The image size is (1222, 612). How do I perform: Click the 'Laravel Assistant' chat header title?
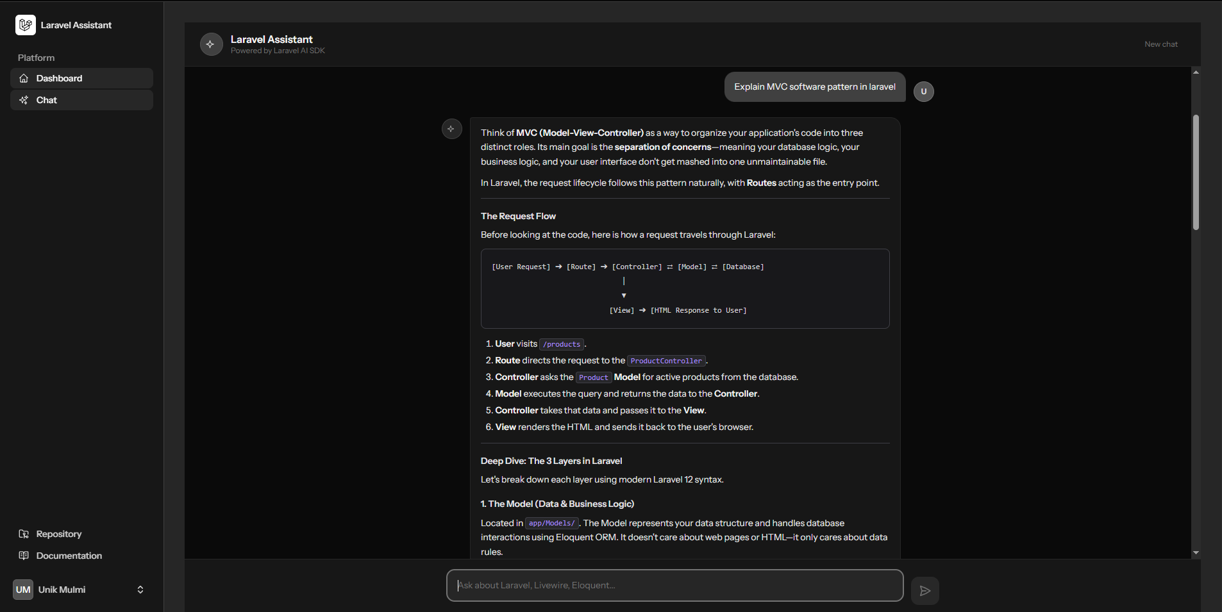pos(271,39)
